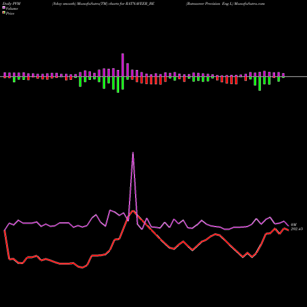Select the 'Volume' legend label
Screen dimensions: 307x307
[x=12, y=9]
